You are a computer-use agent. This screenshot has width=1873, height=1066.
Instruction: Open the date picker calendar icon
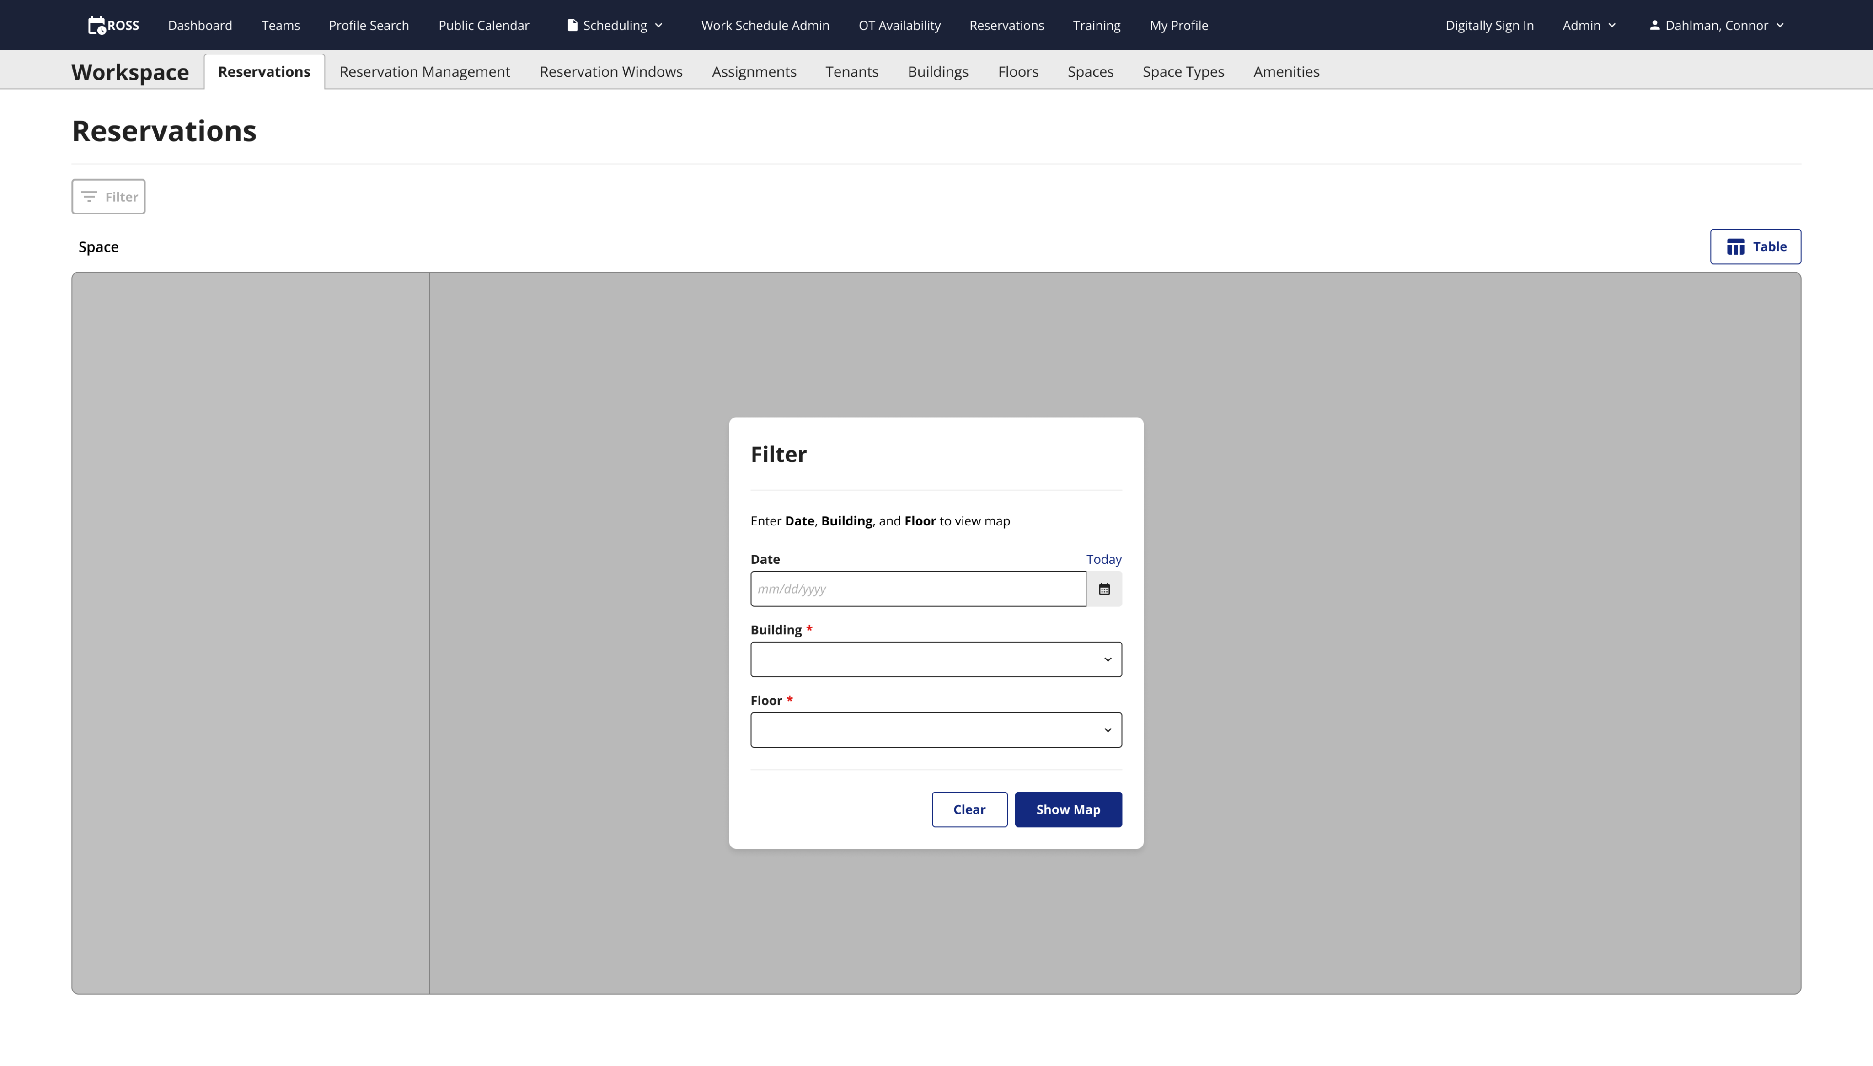1104,589
